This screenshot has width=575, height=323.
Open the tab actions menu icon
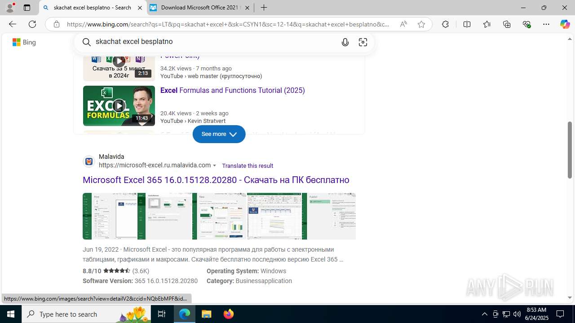(27, 8)
